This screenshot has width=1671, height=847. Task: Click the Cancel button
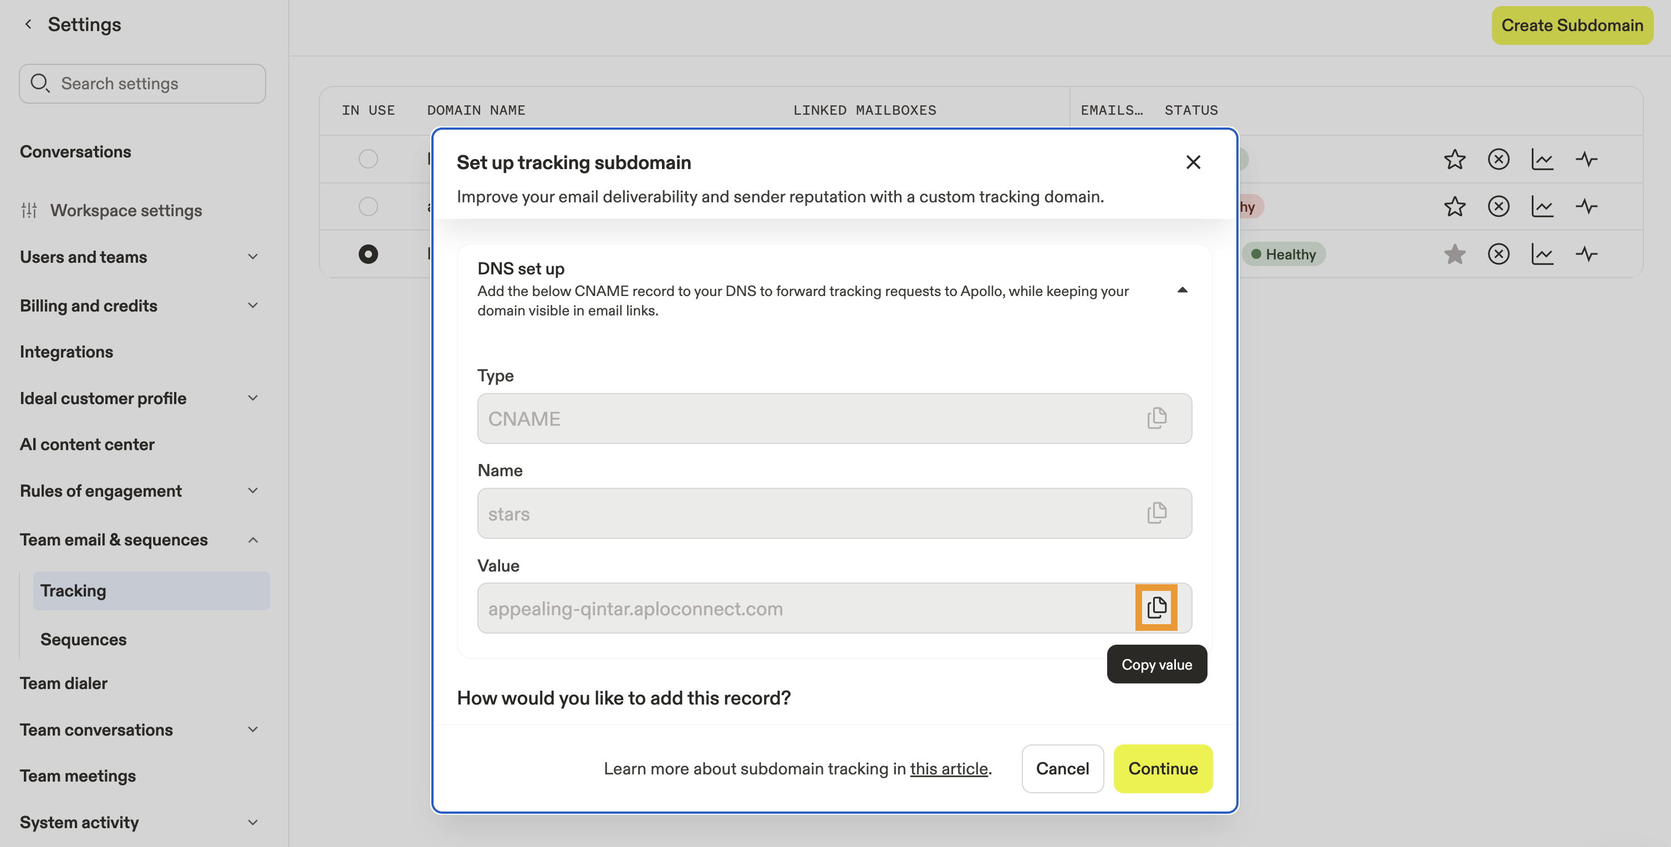point(1062,768)
